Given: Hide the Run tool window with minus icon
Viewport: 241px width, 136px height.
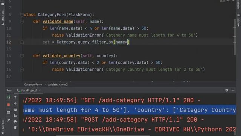Looking at the screenshot, I should tap(233, 90).
